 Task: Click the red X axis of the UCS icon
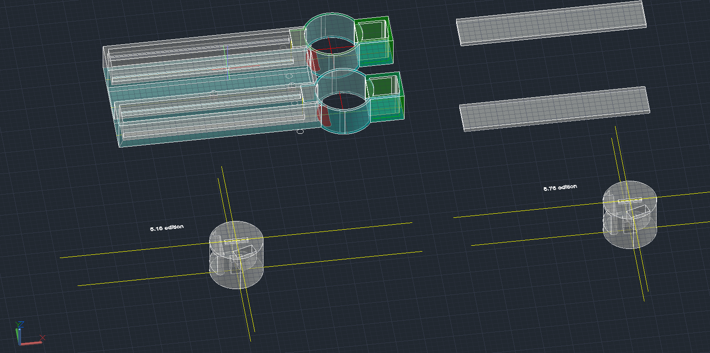tap(31, 343)
